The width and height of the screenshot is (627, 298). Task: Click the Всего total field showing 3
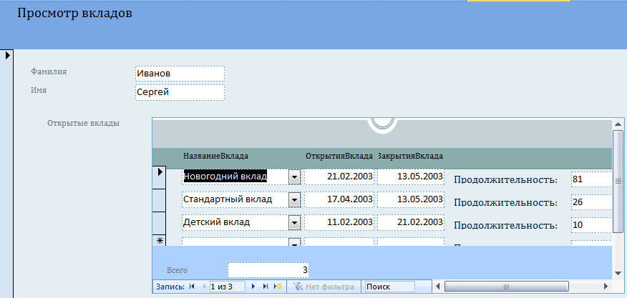(268, 270)
